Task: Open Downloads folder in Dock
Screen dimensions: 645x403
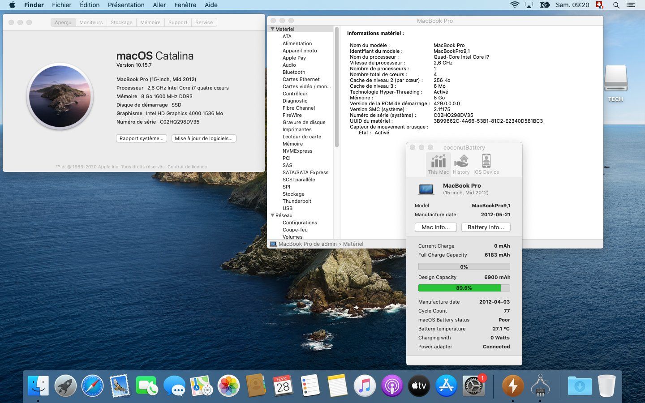Action: click(580, 386)
